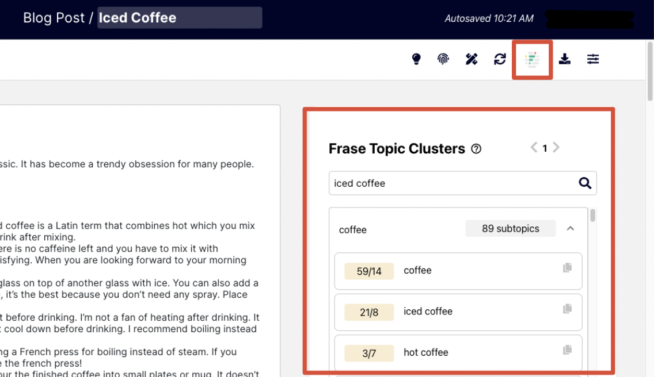Click the 3/7 score badge
This screenshot has height=377, width=654.
368,353
